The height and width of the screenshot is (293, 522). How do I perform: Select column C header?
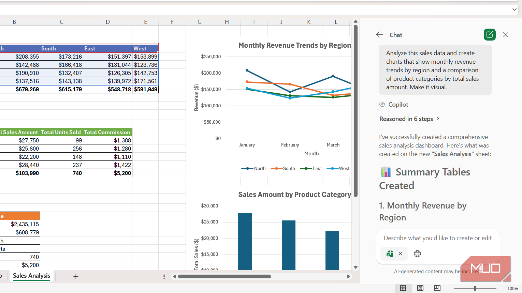61,22
